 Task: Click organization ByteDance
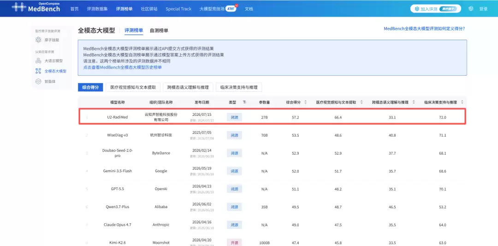[161, 153]
